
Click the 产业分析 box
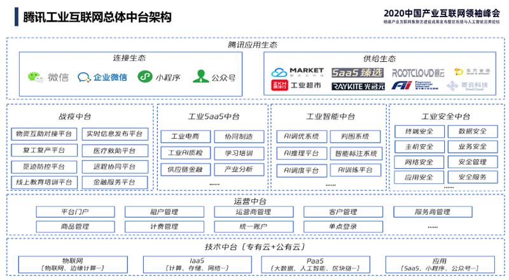(239, 169)
